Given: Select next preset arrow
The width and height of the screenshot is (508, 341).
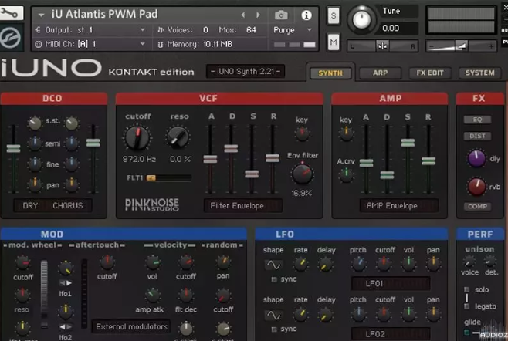Looking at the screenshot, I should pyautogui.click(x=258, y=15).
